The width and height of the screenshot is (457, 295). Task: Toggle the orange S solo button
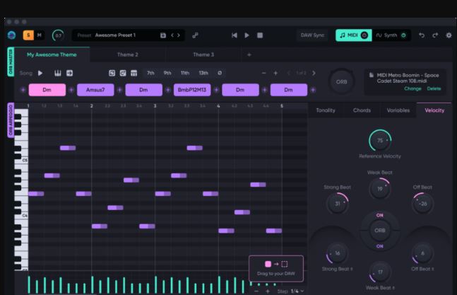pyautogui.click(x=28, y=35)
